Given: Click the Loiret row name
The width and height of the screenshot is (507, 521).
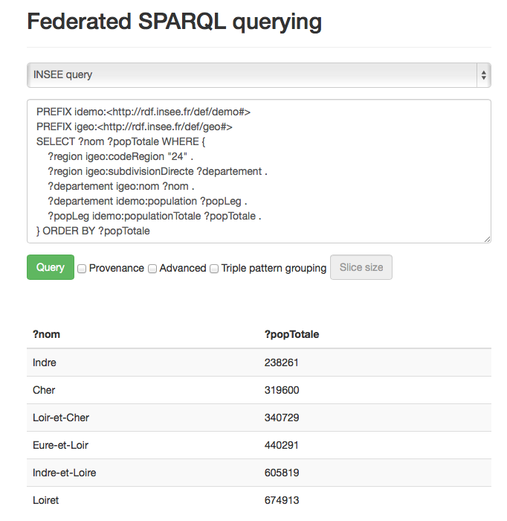Looking at the screenshot, I should tap(46, 500).
